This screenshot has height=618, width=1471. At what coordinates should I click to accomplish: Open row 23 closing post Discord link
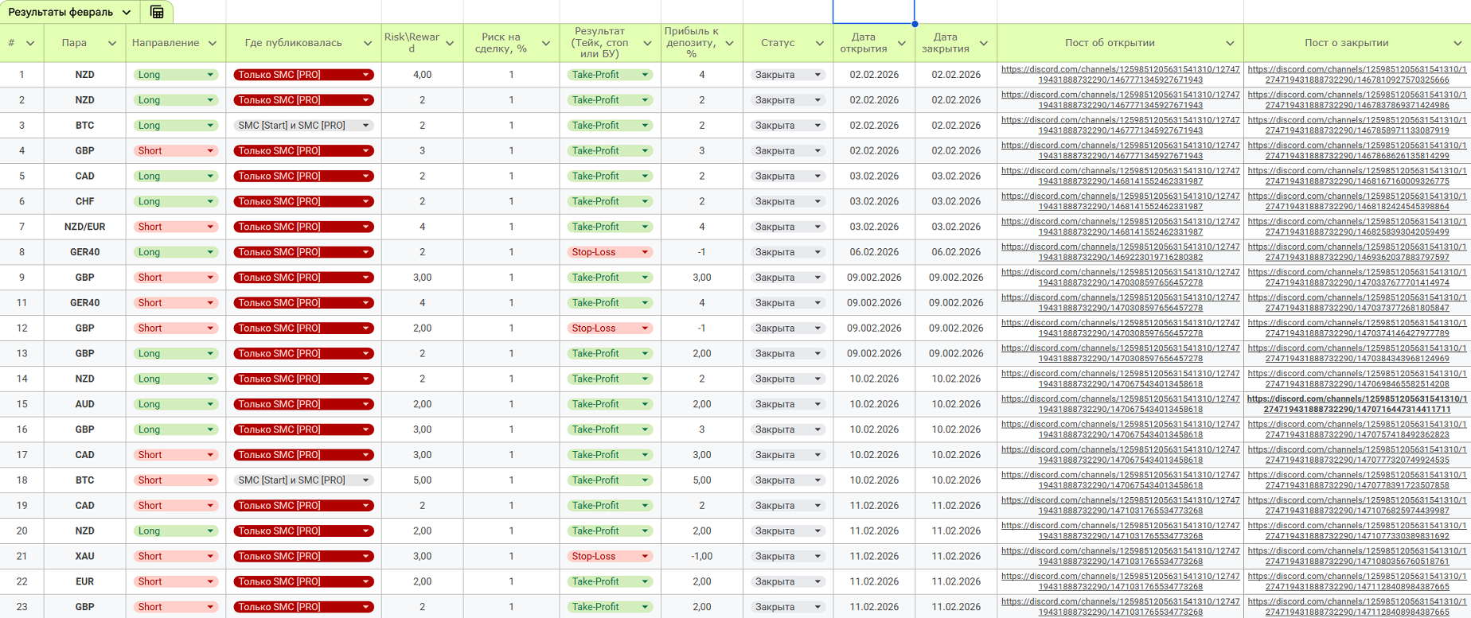[x=1356, y=607]
